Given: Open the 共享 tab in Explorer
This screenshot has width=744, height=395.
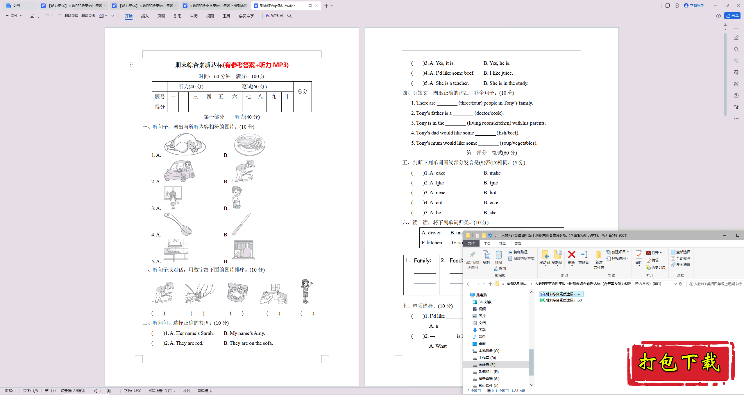Looking at the screenshot, I should (x=502, y=243).
